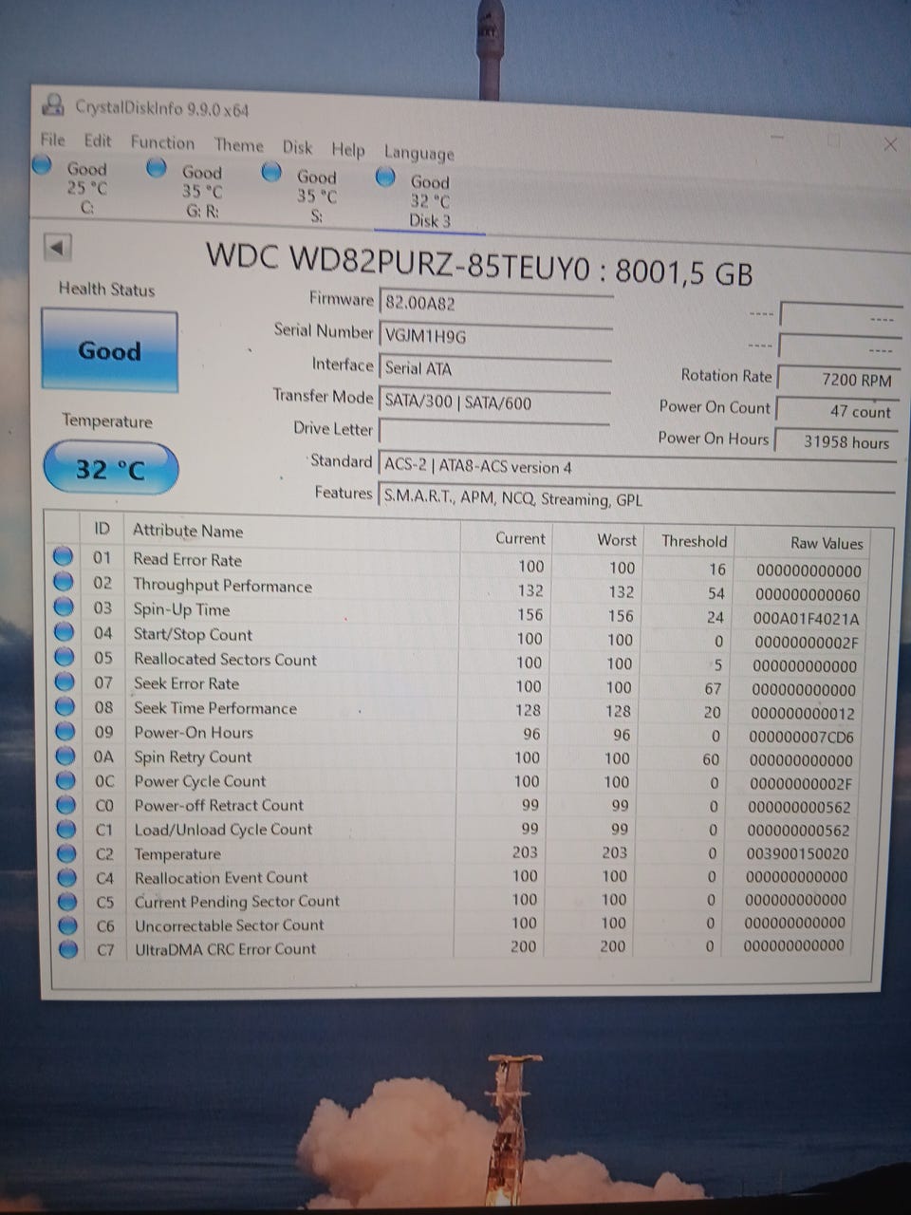Click the Power On Hours field
Image resolution: width=911 pixels, height=1215 pixels.
(x=837, y=441)
